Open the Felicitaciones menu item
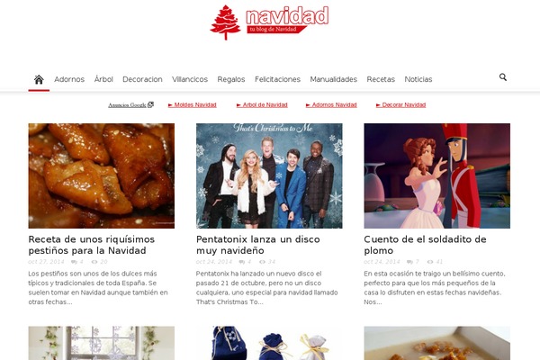Screen dimensions: 540x360 [x=277, y=79]
